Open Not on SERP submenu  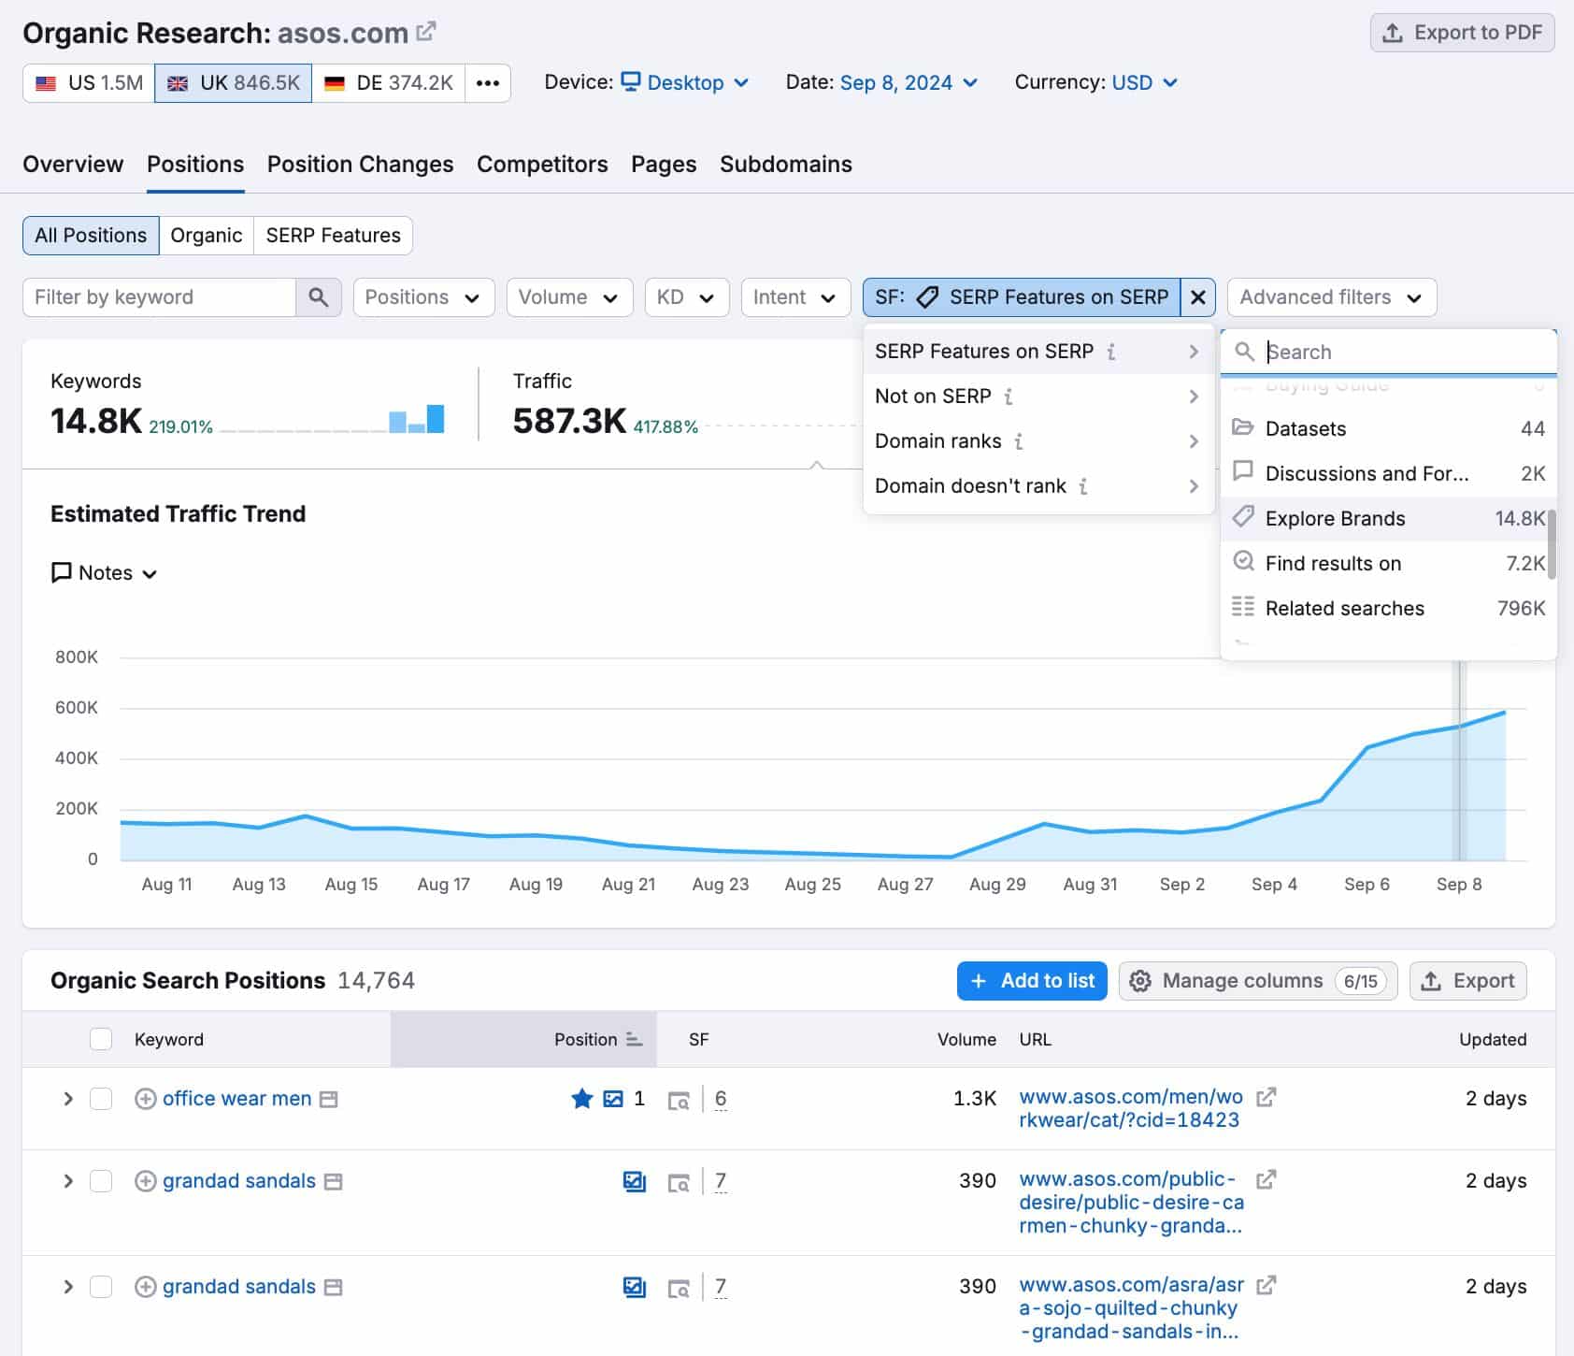(1038, 397)
